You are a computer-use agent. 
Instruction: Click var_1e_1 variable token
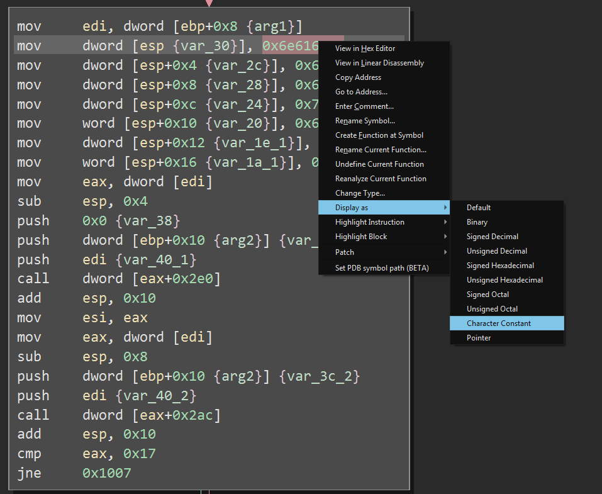[254, 143]
